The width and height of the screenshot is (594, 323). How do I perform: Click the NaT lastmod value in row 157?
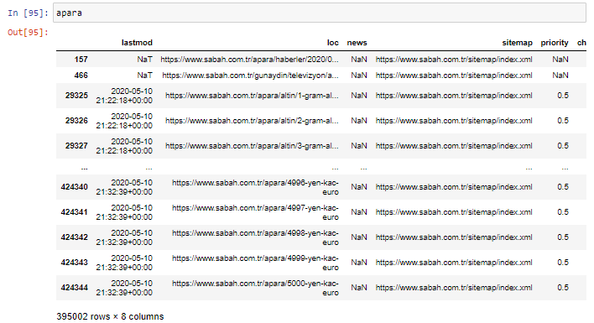(144, 60)
